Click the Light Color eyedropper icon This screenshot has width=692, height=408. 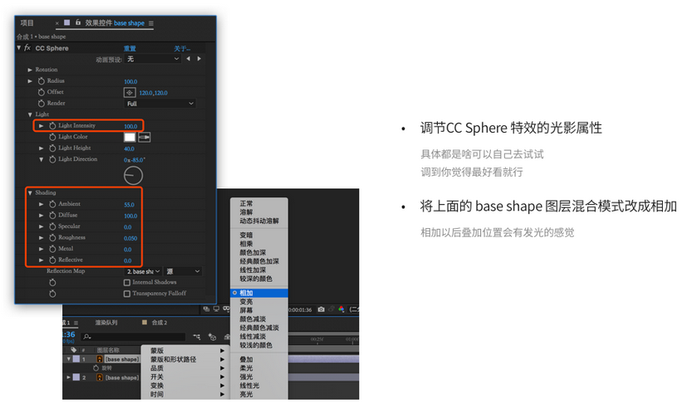point(145,137)
